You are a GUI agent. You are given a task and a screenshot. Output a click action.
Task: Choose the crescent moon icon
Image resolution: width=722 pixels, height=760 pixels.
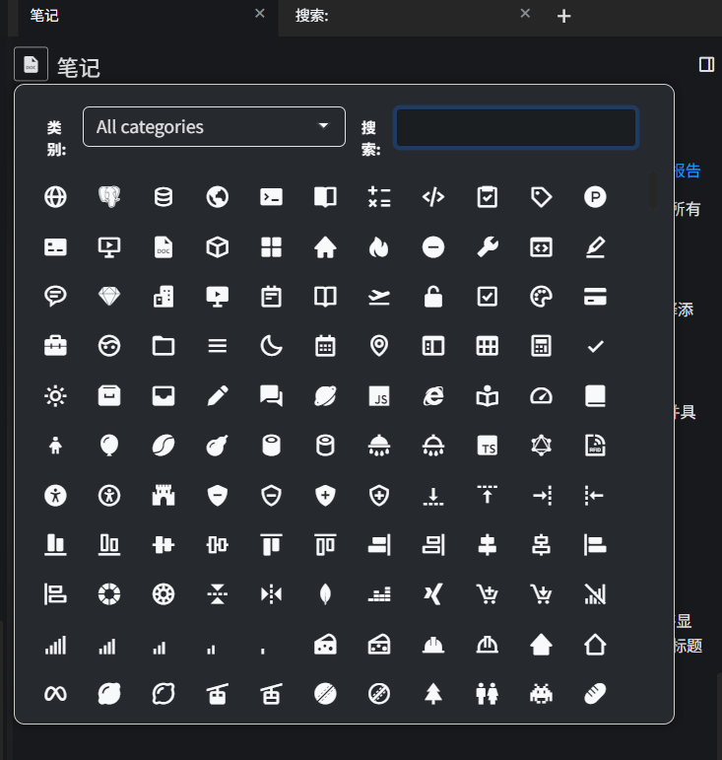click(x=271, y=345)
